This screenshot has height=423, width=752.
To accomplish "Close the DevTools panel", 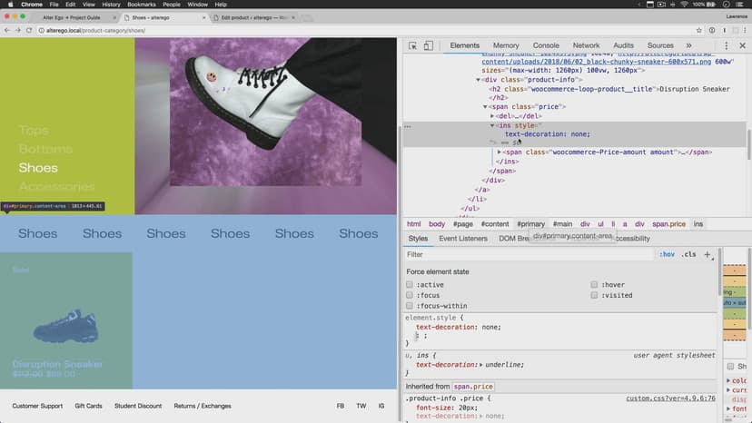I will 743,45.
